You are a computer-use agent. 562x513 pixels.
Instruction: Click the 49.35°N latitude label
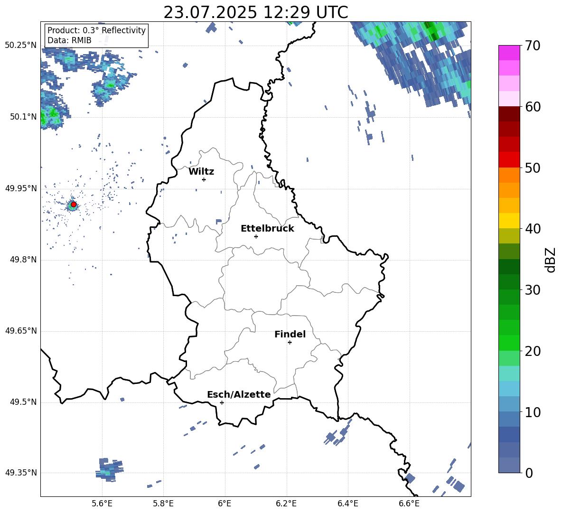pyautogui.click(x=21, y=473)
